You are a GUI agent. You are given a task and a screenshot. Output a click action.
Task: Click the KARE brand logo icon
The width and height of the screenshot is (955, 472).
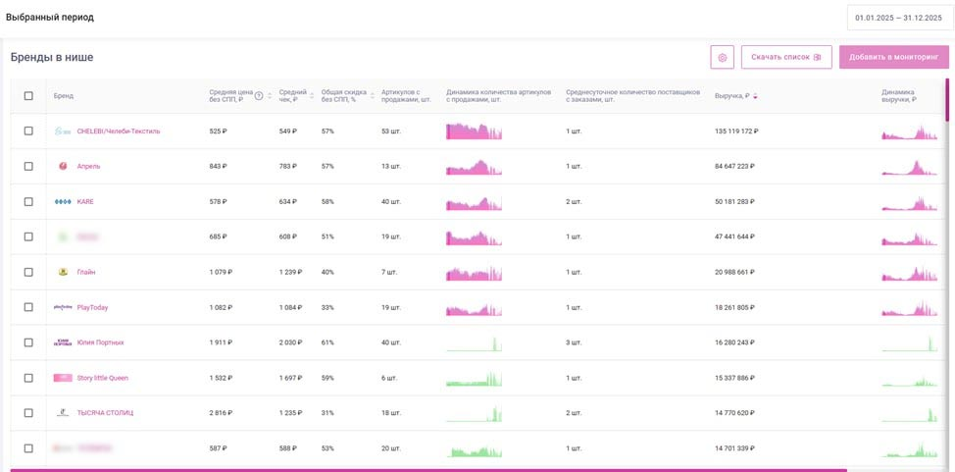tap(63, 201)
